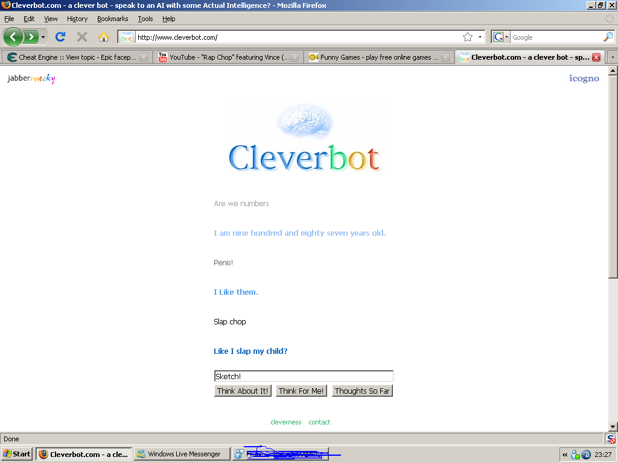Click 'I am nine hundred and eighty seven years old.'
618x463 pixels.
[x=299, y=233]
